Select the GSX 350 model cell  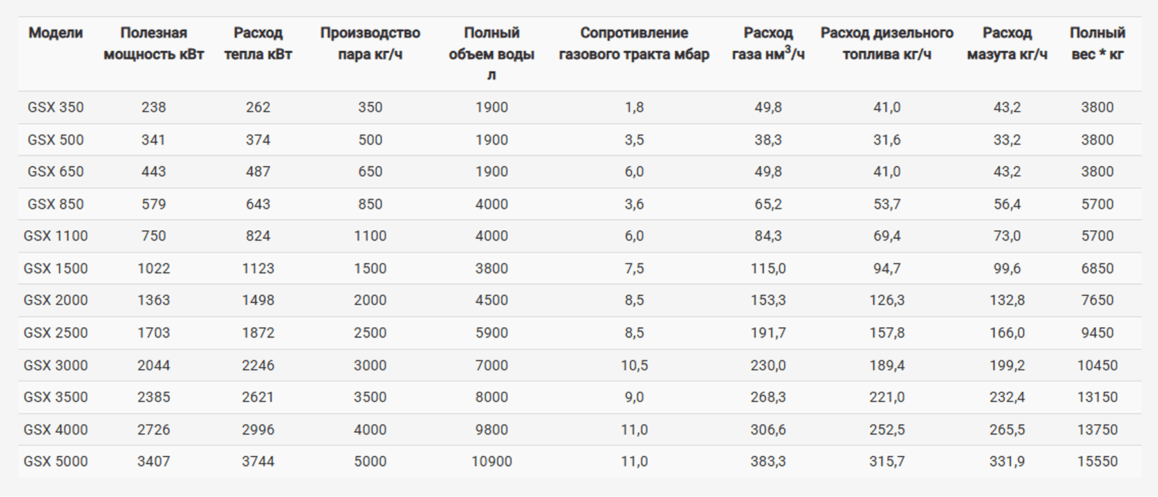55,107
